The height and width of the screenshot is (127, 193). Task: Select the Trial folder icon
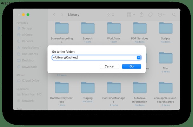coord(166,58)
